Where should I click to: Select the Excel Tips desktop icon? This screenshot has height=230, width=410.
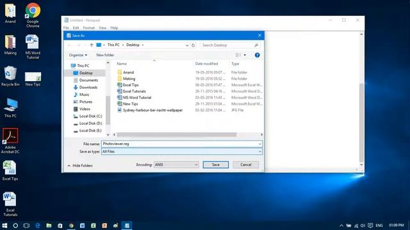pos(10,171)
